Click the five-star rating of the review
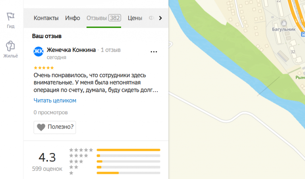Screen dimensions: 305x179 44,68
